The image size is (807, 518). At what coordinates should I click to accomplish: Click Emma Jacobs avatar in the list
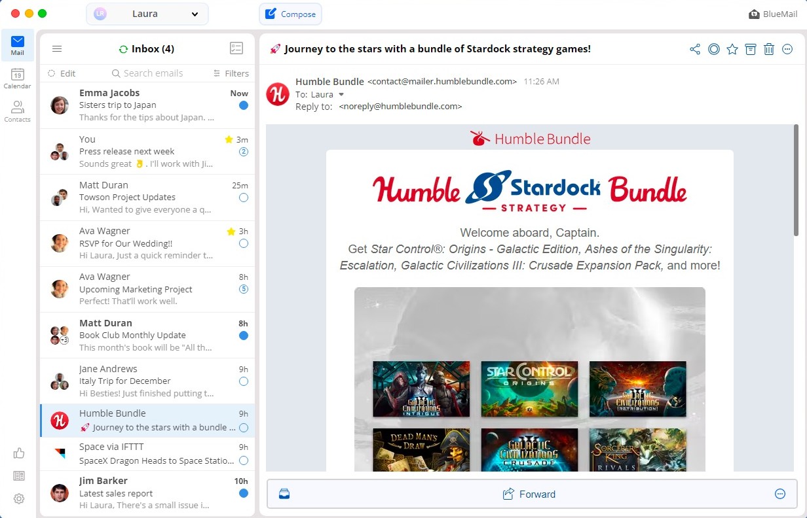(60, 105)
